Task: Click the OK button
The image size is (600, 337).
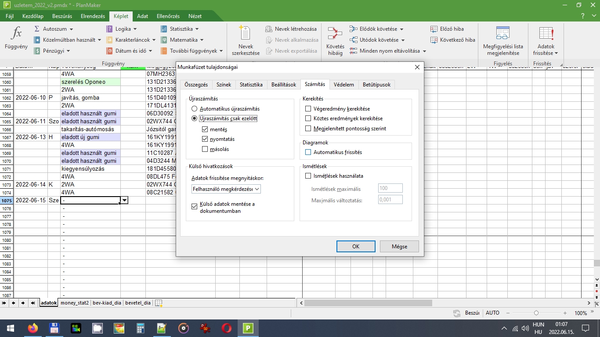Action: (x=356, y=246)
